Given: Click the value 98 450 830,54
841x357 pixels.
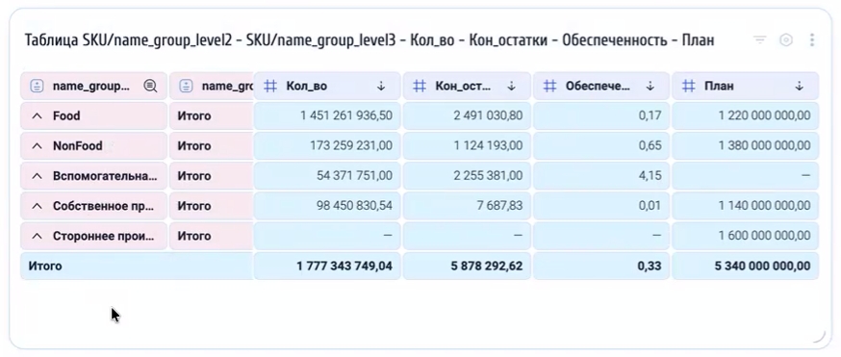Looking at the screenshot, I should 354,206.
